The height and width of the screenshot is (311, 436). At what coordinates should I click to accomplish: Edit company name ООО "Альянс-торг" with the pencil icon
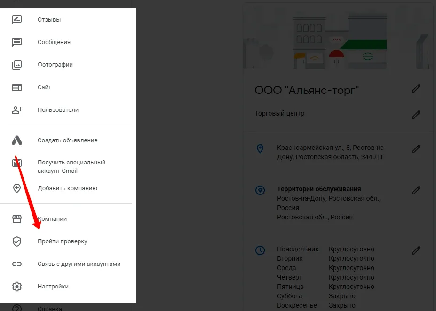[x=416, y=89]
